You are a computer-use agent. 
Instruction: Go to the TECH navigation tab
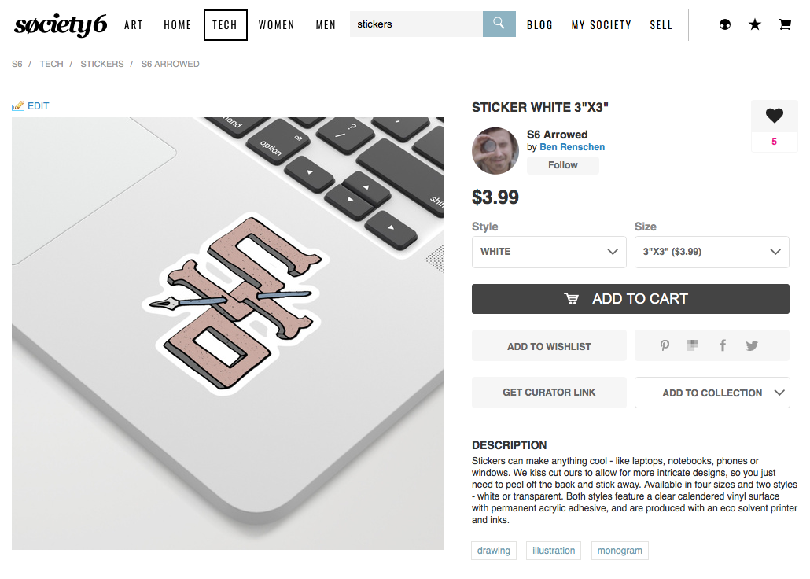tap(225, 25)
